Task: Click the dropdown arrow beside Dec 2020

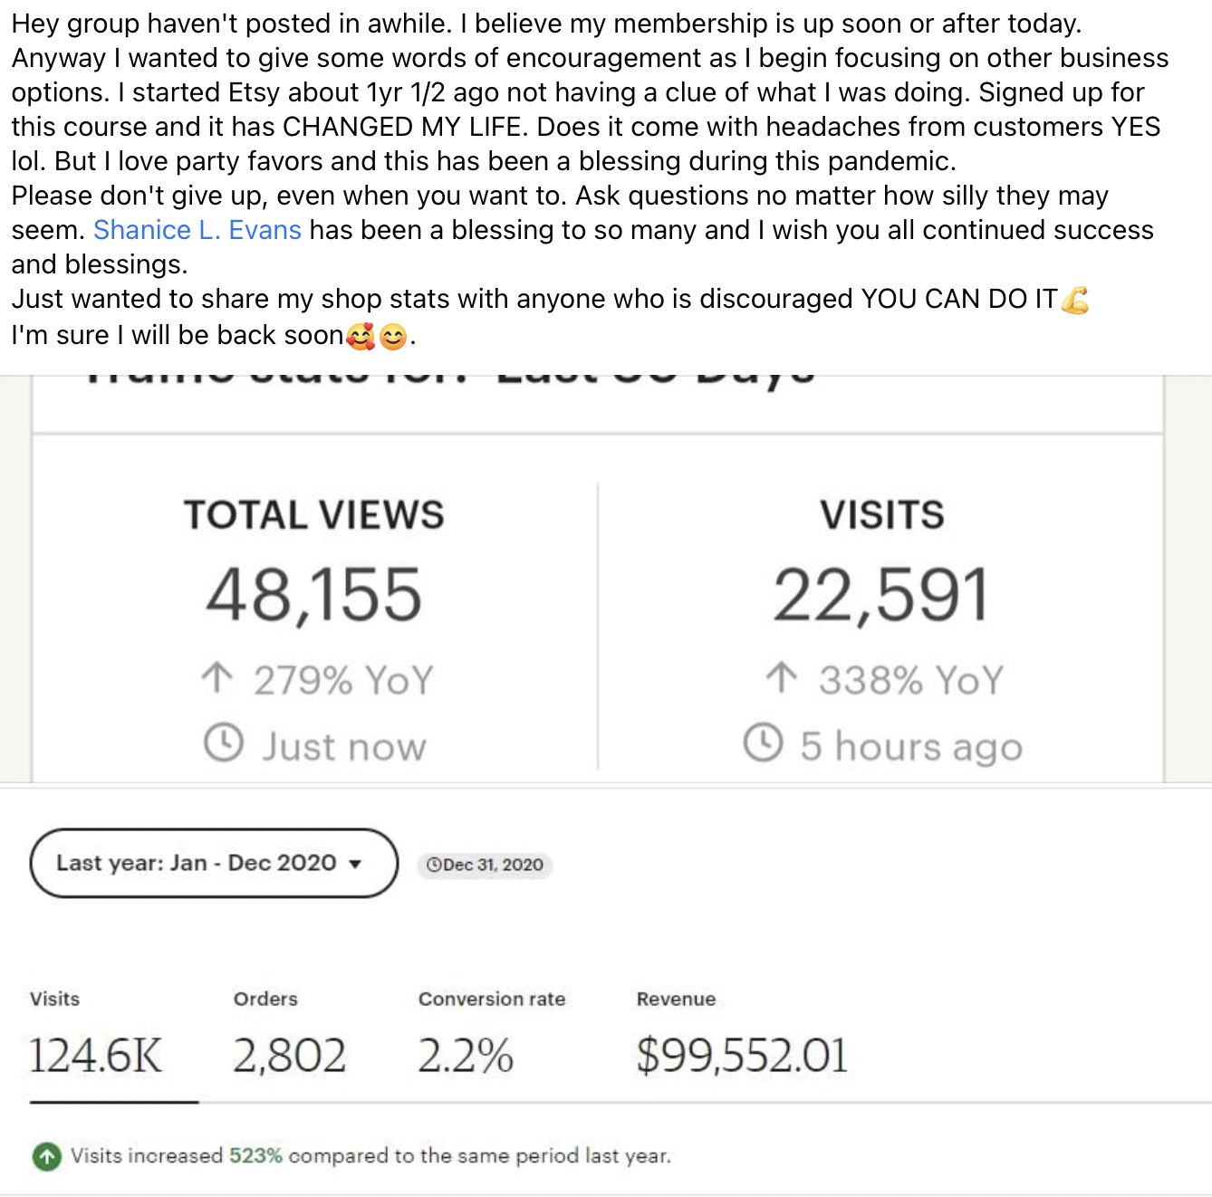Action: tap(355, 864)
